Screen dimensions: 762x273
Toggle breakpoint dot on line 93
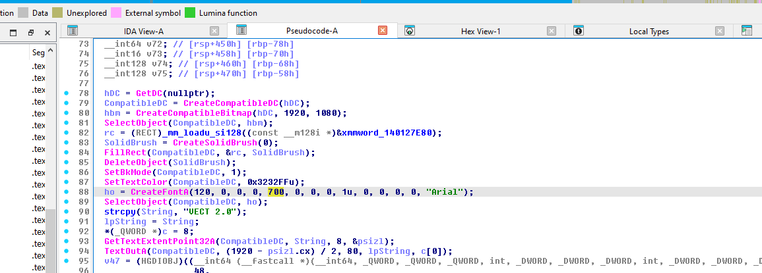(66, 241)
